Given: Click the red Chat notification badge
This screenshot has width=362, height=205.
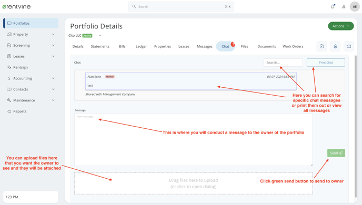Looking at the screenshot, I should coord(233,44).
